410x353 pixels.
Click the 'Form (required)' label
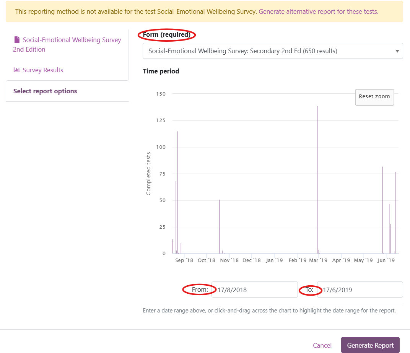(x=166, y=35)
